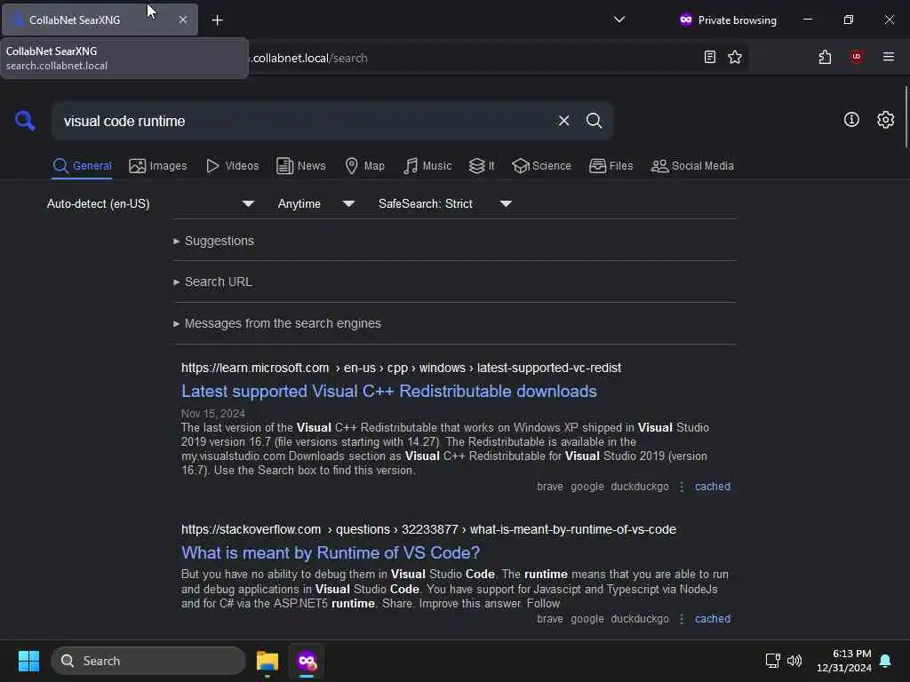The width and height of the screenshot is (910, 682).
Task: Click the Nov 15, 2024 result date
Action: click(213, 414)
